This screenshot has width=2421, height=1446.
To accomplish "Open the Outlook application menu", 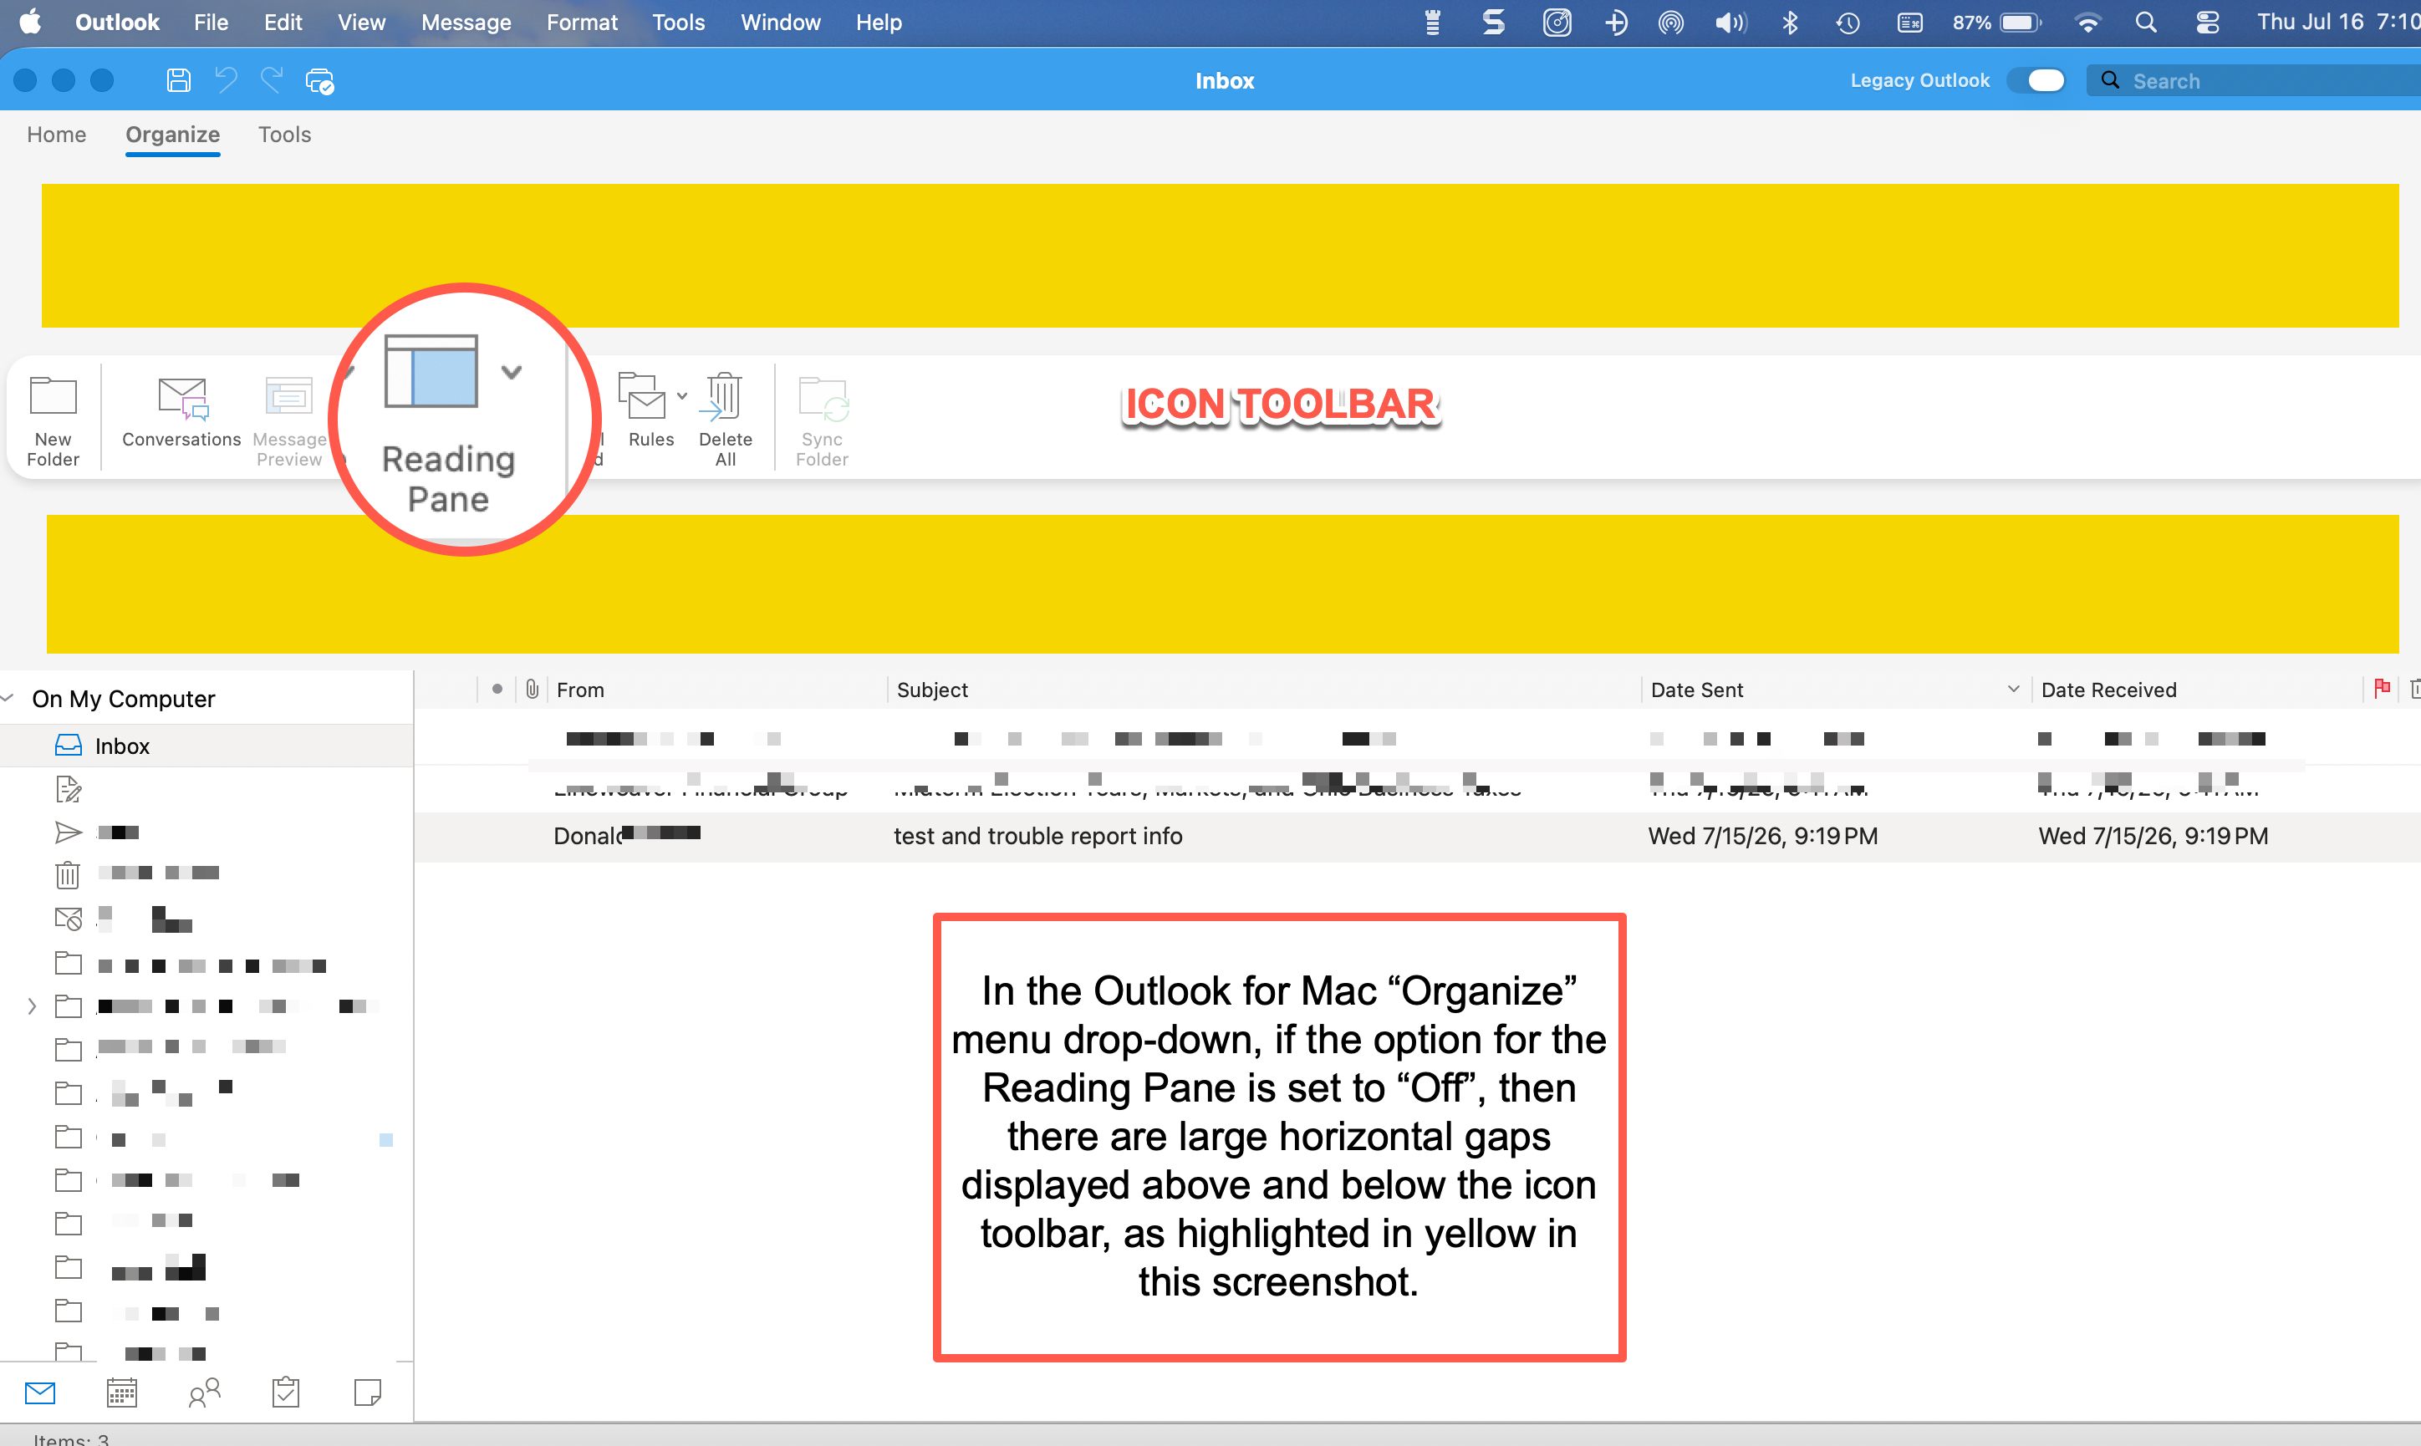I will (117, 23).
